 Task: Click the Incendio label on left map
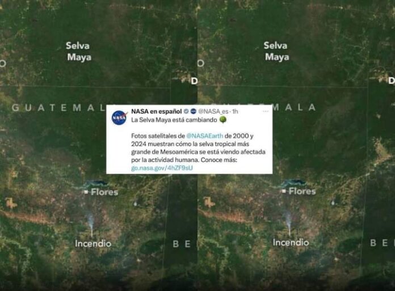(x=93, y=243)
